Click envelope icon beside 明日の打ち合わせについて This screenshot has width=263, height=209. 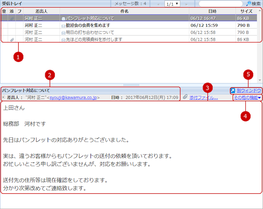63,32
